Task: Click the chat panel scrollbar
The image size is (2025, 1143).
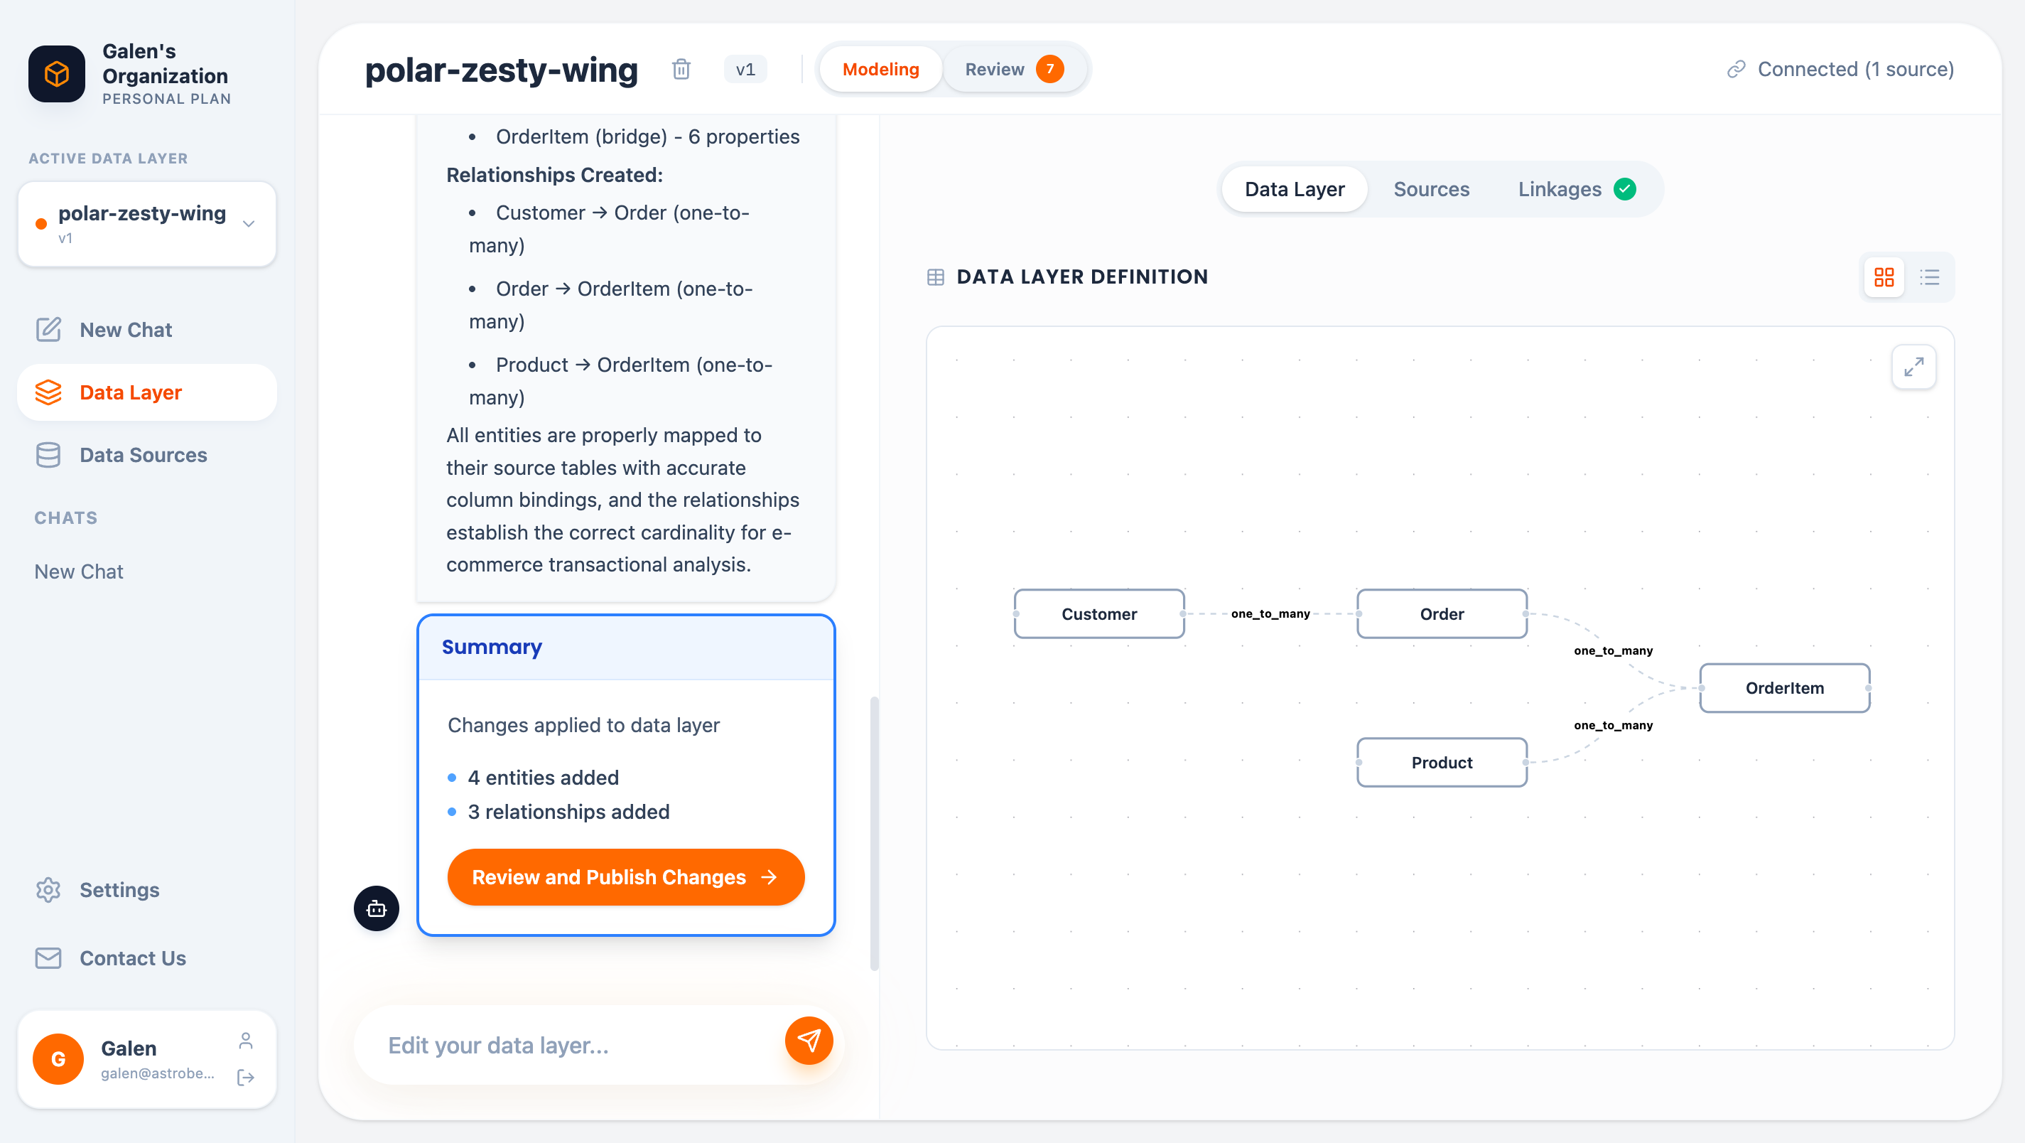Action: pyautogui.click(x=874, y=832)
